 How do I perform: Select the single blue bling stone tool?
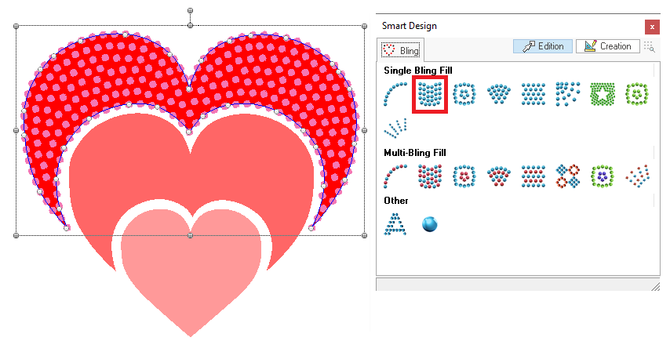[429, 224]
